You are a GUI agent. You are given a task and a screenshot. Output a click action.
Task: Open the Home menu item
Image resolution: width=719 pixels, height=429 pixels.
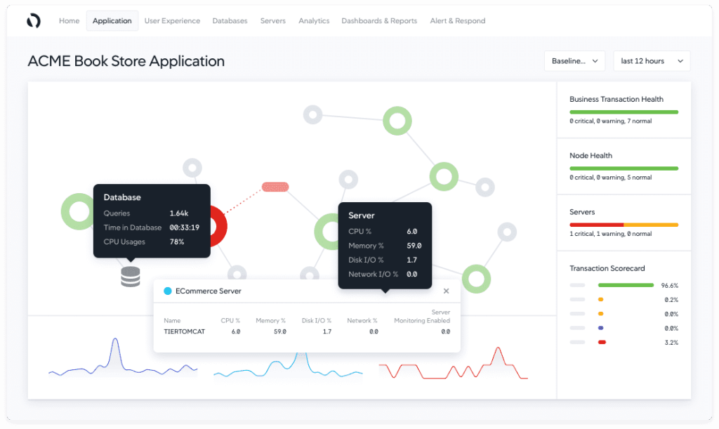(x=70, y=20)
